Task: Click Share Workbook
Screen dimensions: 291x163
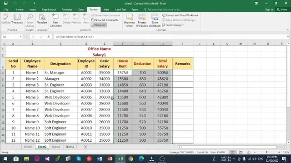Action: [155, 20]
